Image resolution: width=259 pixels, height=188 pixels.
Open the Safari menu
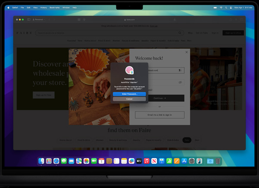15,8
